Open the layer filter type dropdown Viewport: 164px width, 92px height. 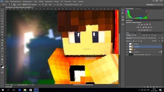pos(131,35)
